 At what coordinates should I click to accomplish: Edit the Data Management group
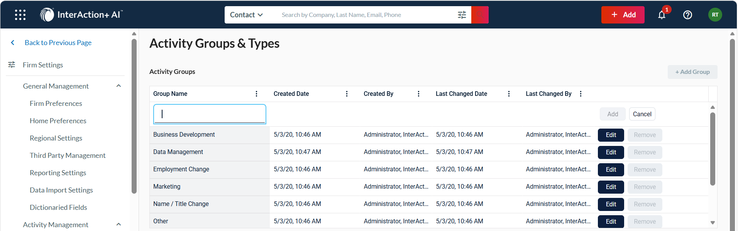(x=611, y=152)
